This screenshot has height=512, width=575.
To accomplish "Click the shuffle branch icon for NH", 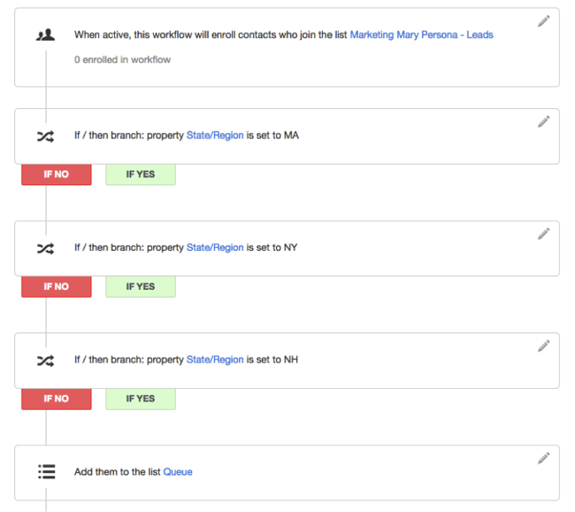I will click(x=45, y=361).
